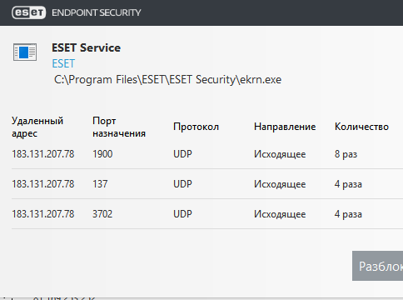Open the ESET publisher link
The height and width of the screenshot is (300, 403).
pyautogui.click(x=63, y=63)
